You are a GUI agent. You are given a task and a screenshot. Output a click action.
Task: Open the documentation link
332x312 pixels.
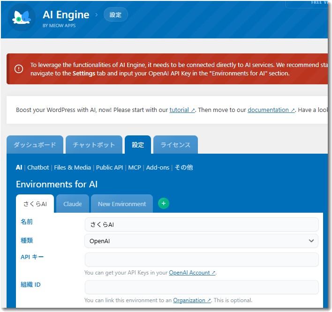271,110
